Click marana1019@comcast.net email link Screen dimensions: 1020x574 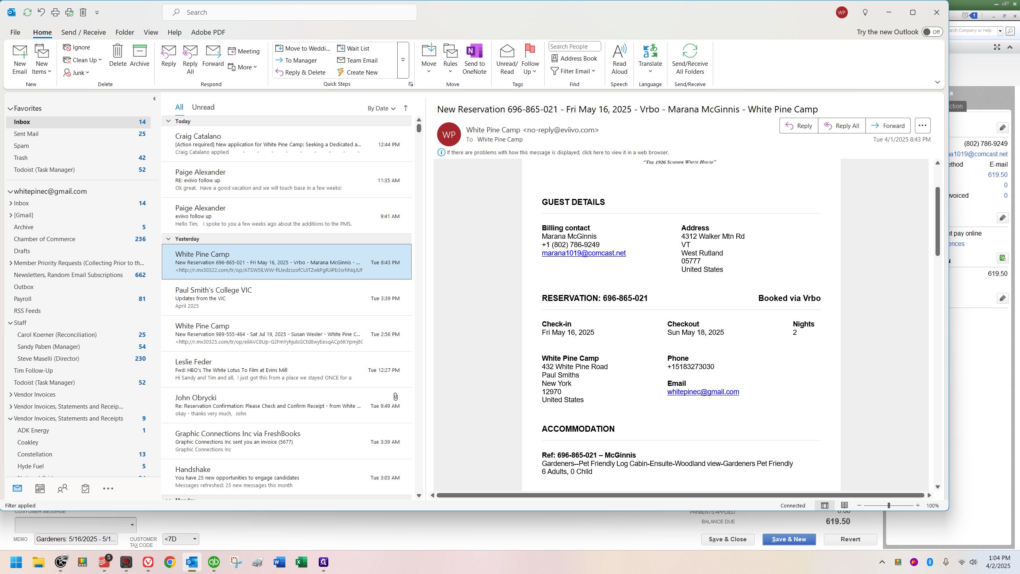click(x=583, y=253)
